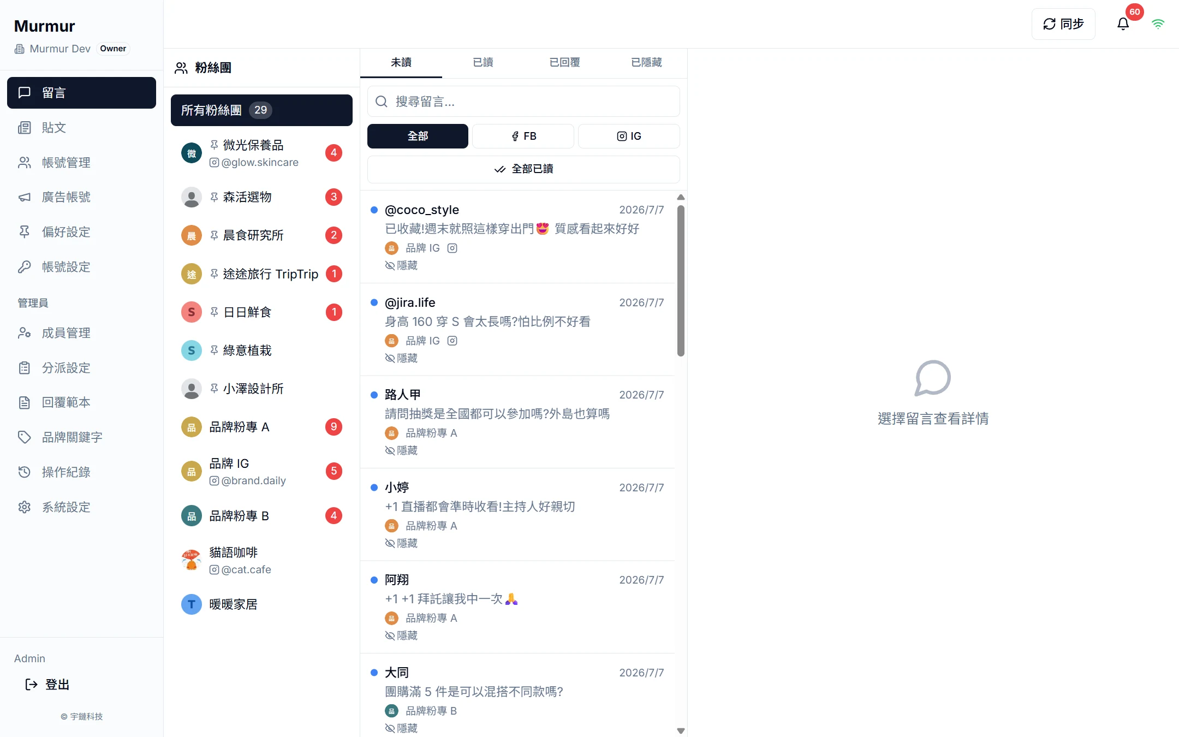1179x737 pixels.
Task: Open 廣告帳號 ad accounts page
Action: pos(81,197)
